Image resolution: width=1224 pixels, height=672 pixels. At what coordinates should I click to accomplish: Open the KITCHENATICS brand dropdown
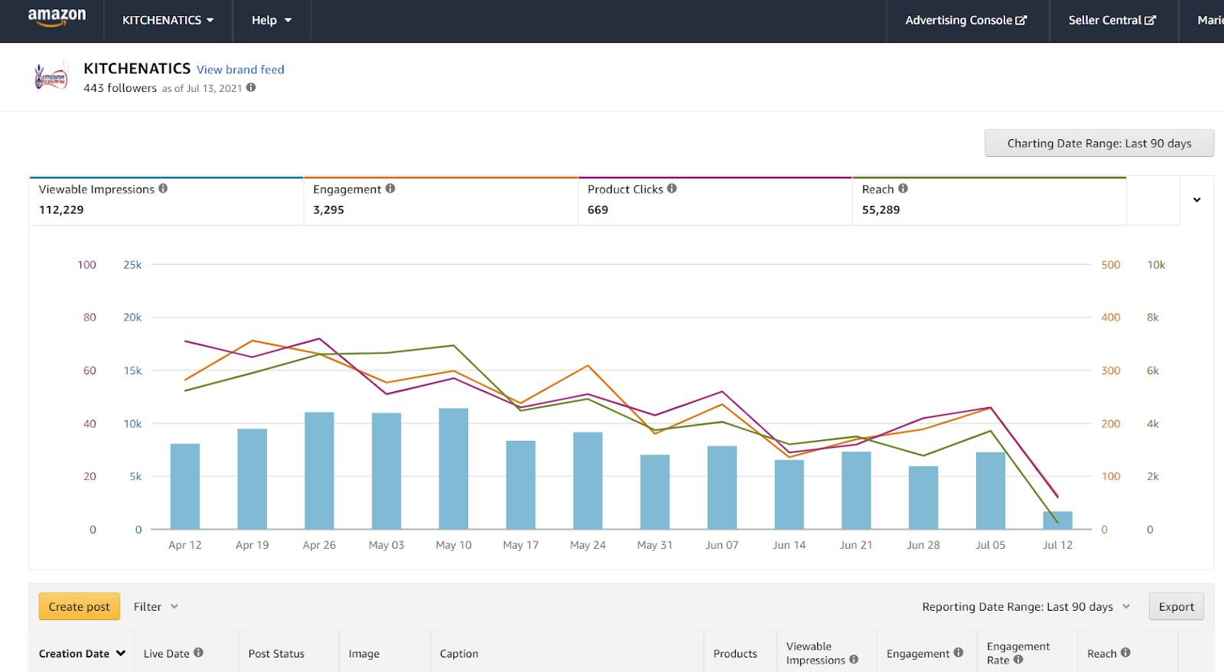(x=168, y=21)
